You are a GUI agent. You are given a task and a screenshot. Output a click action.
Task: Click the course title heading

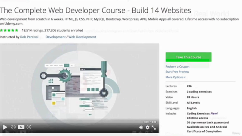[x=96, y=10]
